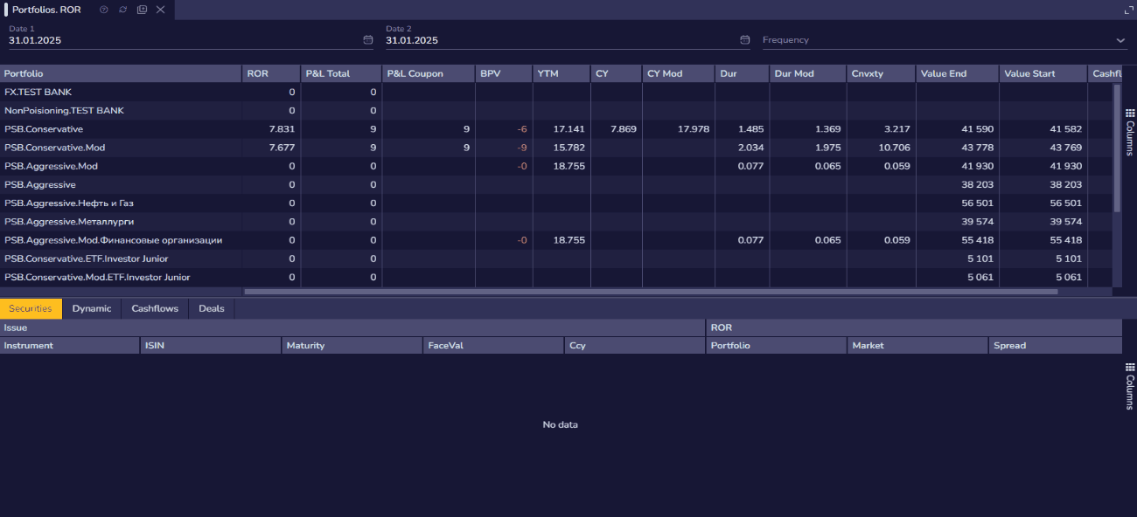1137x517 pixels.
Task: Switch to the Cashflows tab
Action: pos(155,308)
